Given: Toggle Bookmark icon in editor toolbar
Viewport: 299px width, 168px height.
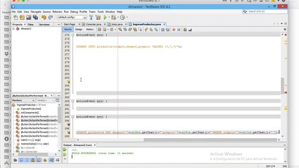Looking at the screenshot, I should 156,29.
